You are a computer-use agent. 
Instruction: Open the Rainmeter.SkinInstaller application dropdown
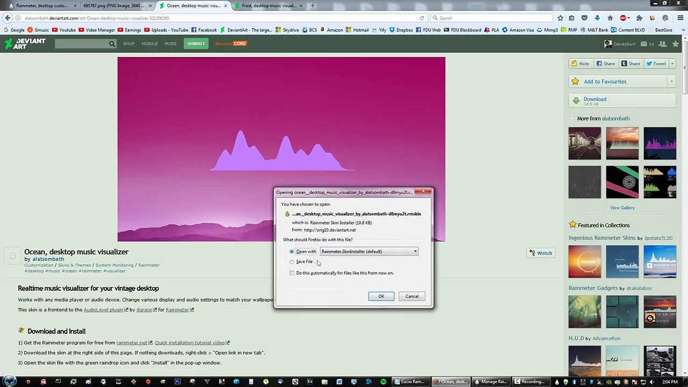point(369,252)
